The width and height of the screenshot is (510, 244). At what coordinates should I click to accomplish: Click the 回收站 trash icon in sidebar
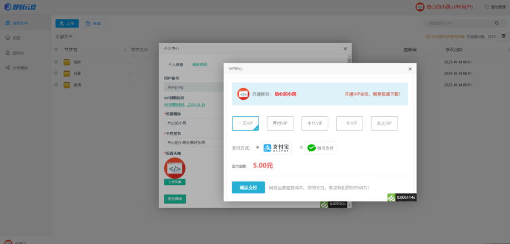tap(7, 53)
